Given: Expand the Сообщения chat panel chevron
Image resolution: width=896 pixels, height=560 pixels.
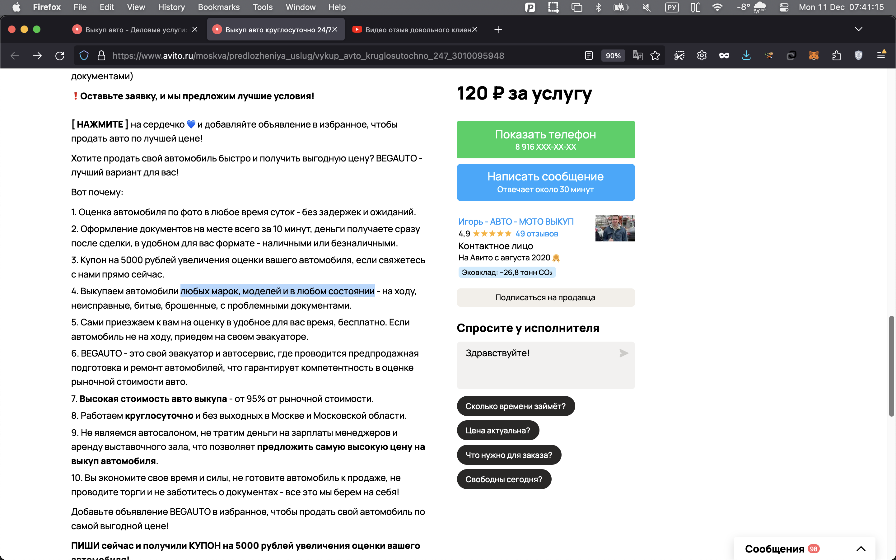Looking at the screenshot, I should click(861, 549).
